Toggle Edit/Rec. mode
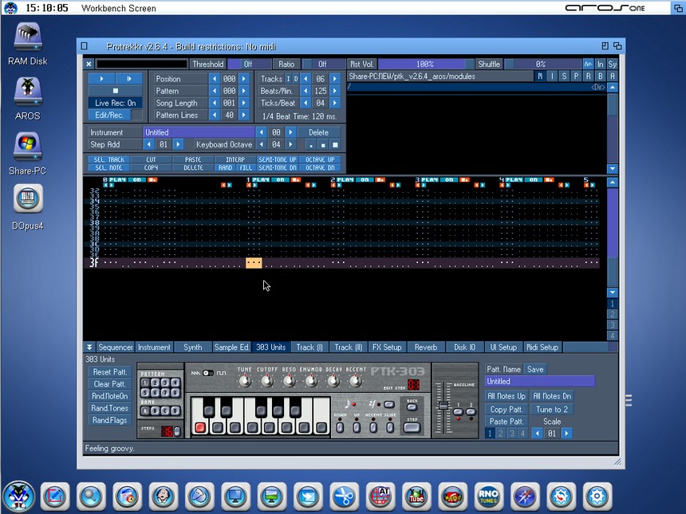The height and width of the screenshot is (514, 686). [x=108, y=115]
